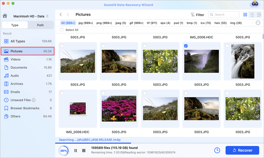Open the Macintosh HD - Data drive selector
The image size is (264, 158).
click(x=31, y=16)
